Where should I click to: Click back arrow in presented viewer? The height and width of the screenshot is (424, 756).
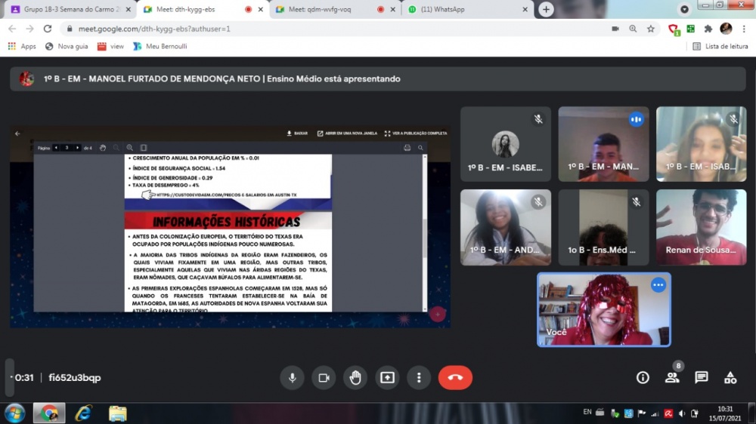(18, 134)
